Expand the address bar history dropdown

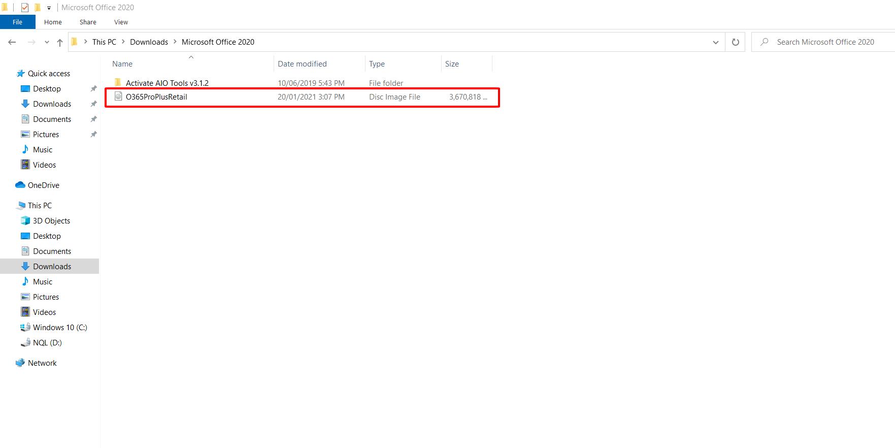point(716,42)
